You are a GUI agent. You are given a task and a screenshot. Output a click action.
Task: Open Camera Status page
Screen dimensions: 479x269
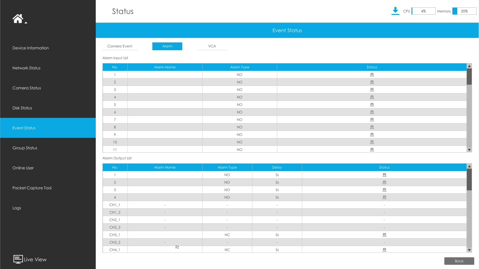(48, 88)
